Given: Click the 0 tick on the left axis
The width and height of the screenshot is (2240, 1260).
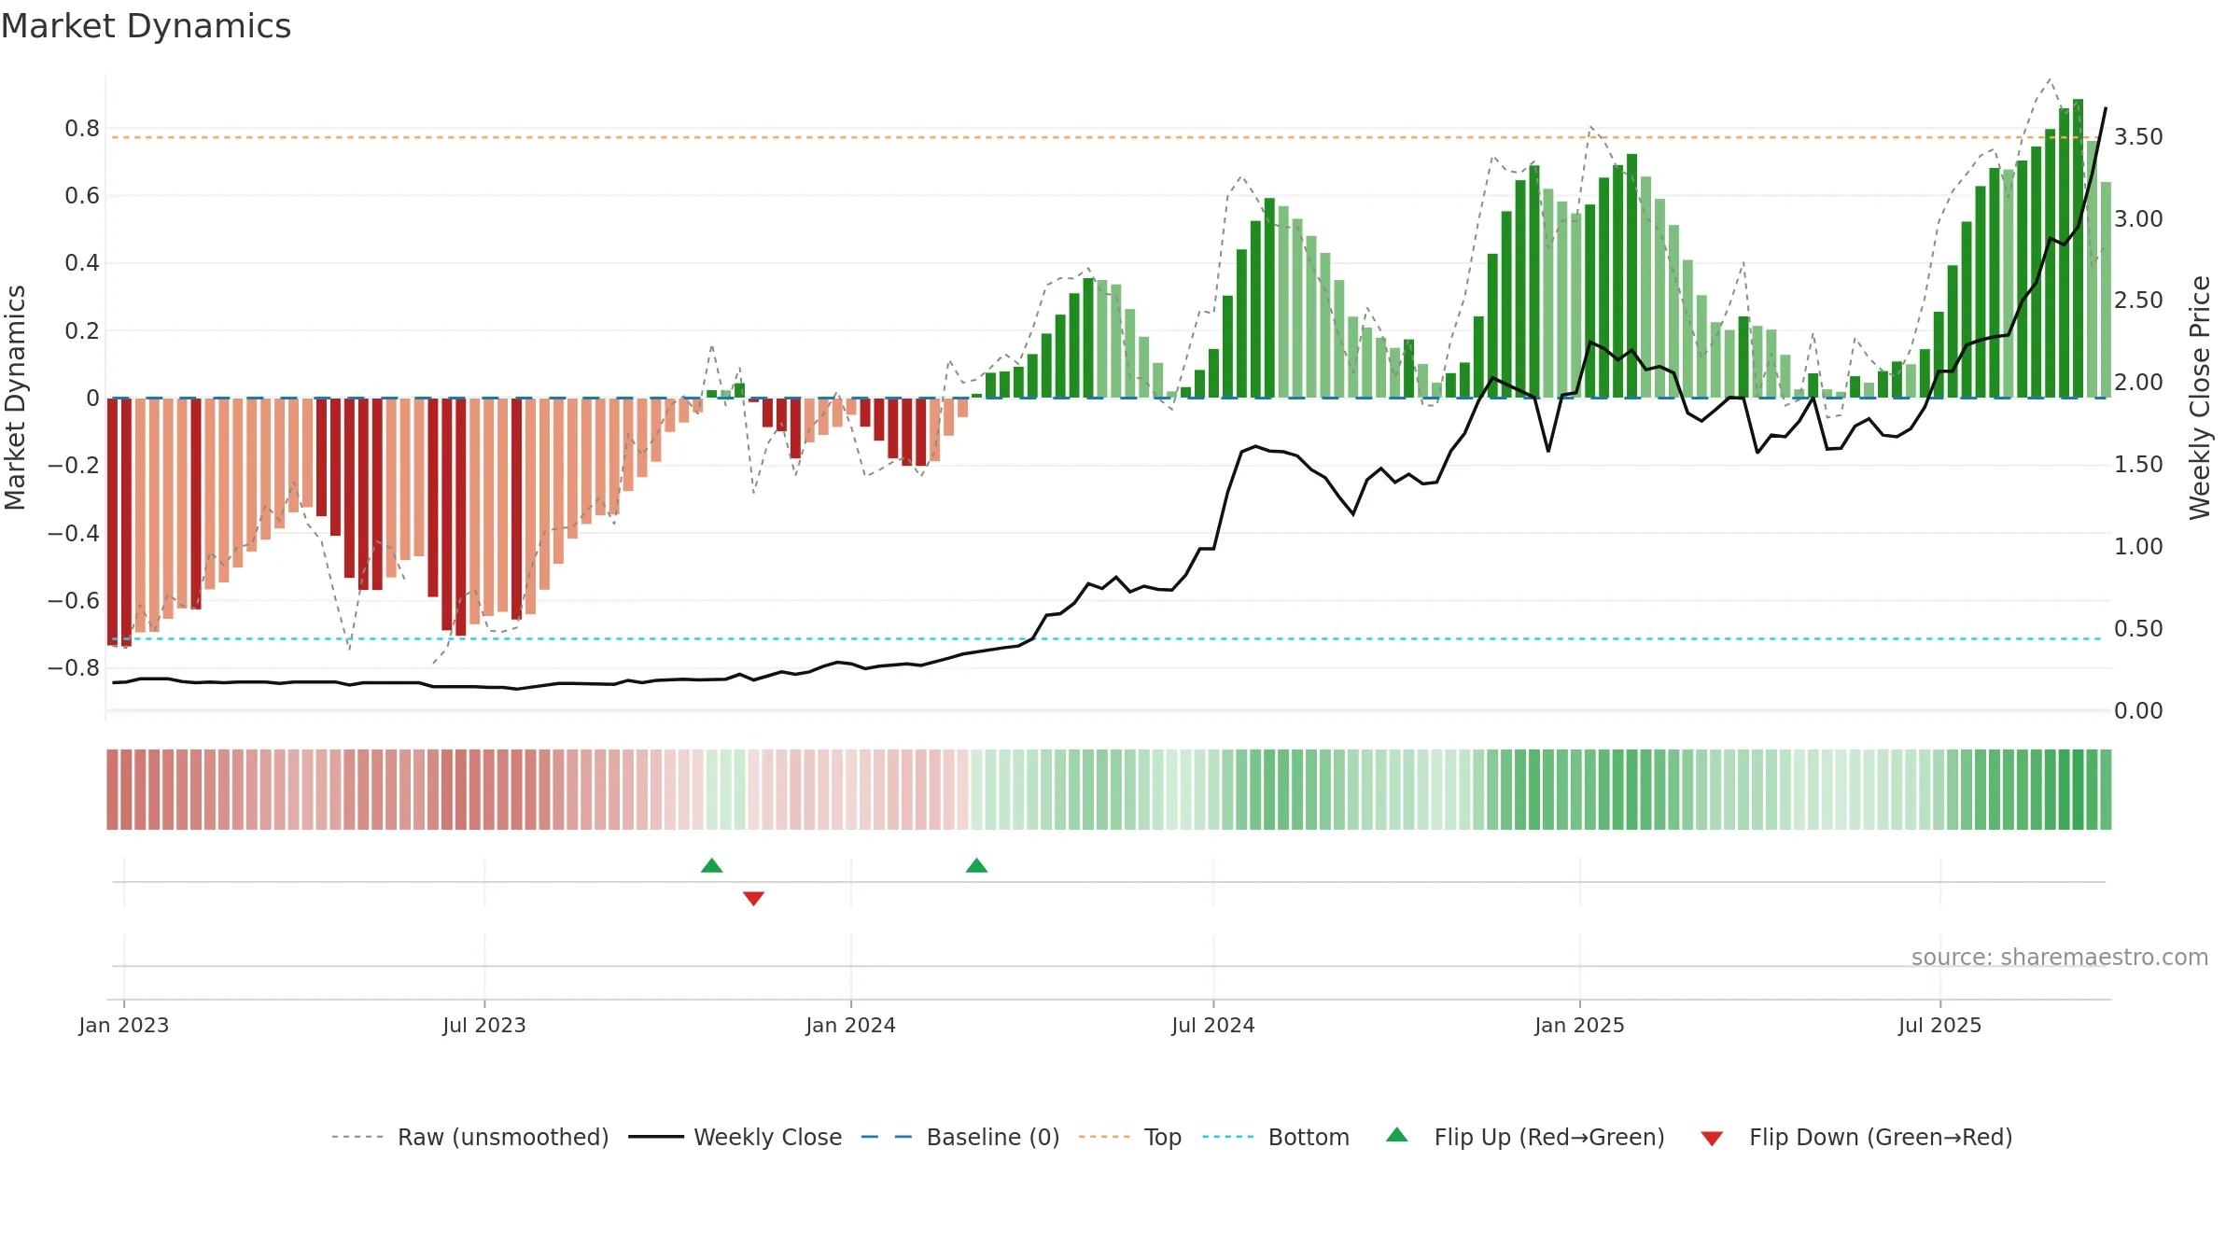Looking at the screenshot, I should tap(92, 399).
